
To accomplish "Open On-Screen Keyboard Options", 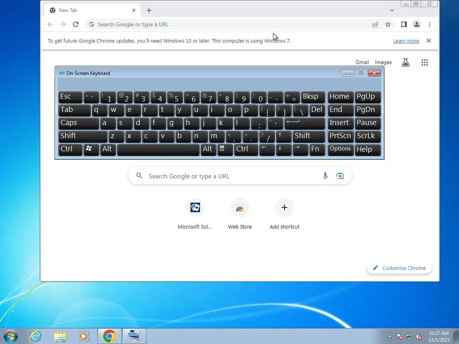I will pos(341,149).
